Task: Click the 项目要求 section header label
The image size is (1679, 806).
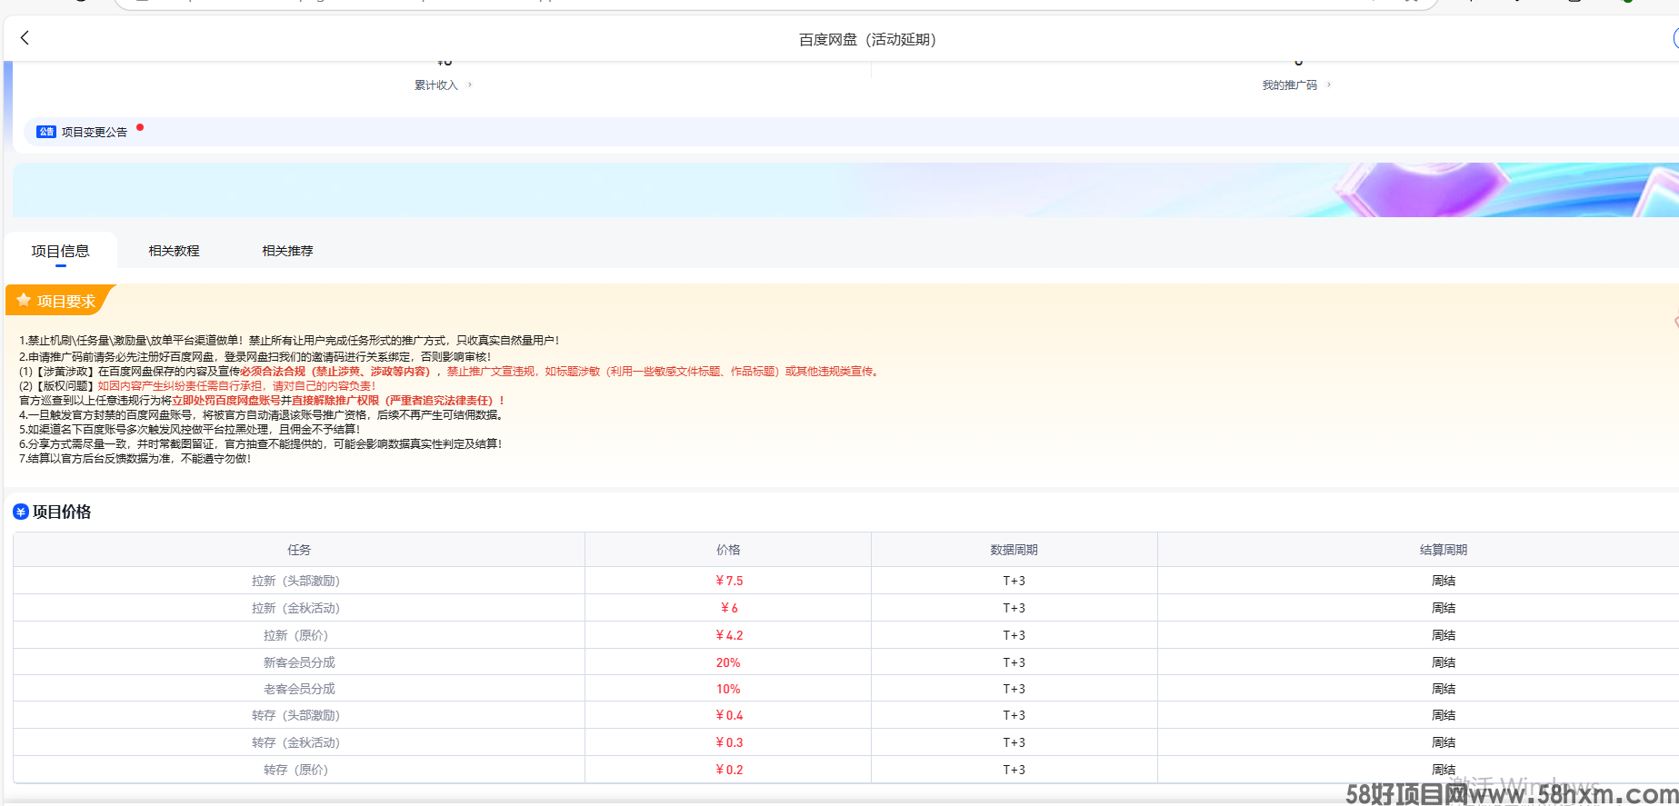Action: pyautogui.click(x=66, y=301)
